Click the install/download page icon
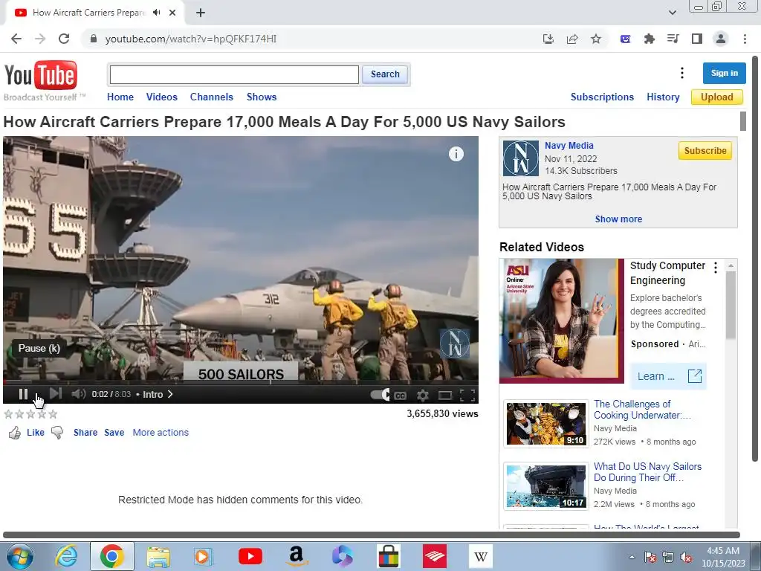Viewport: 761px width, 571px height. coord(548,39)
